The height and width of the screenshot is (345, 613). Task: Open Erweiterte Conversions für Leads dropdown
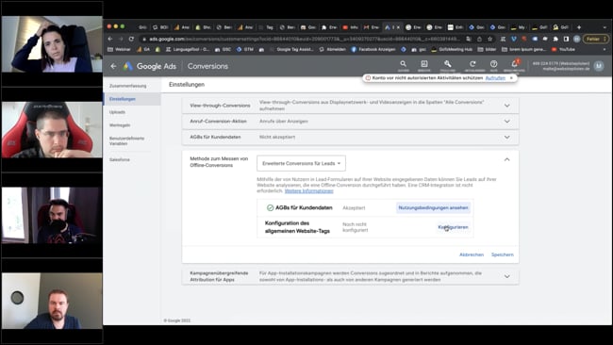pos(301,163)
